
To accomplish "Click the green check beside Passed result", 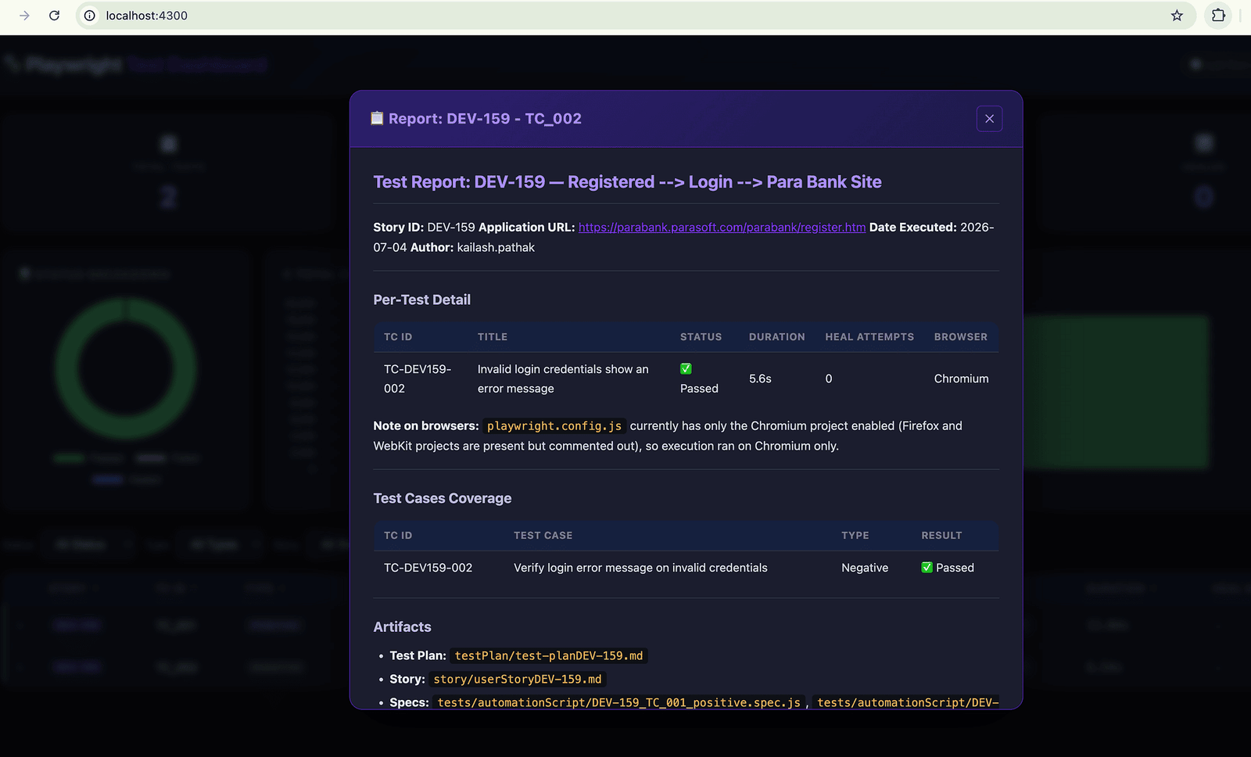I will tap(927, 568).
